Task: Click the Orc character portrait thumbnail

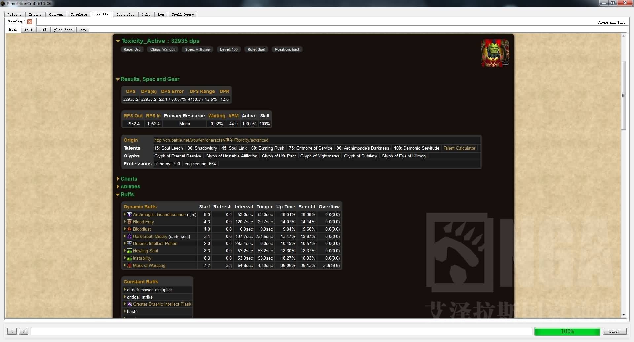Action: pyautogui.click(x=495, y=53)
